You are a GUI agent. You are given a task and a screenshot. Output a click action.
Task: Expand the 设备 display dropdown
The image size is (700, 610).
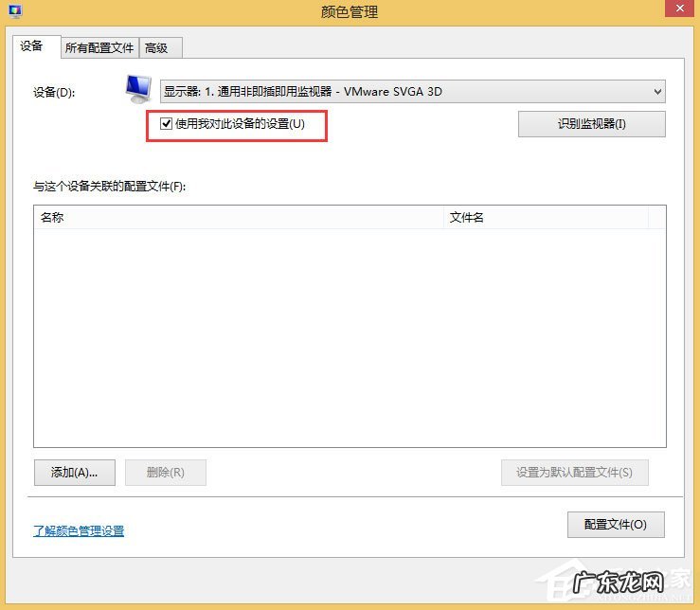coord(412,92)
